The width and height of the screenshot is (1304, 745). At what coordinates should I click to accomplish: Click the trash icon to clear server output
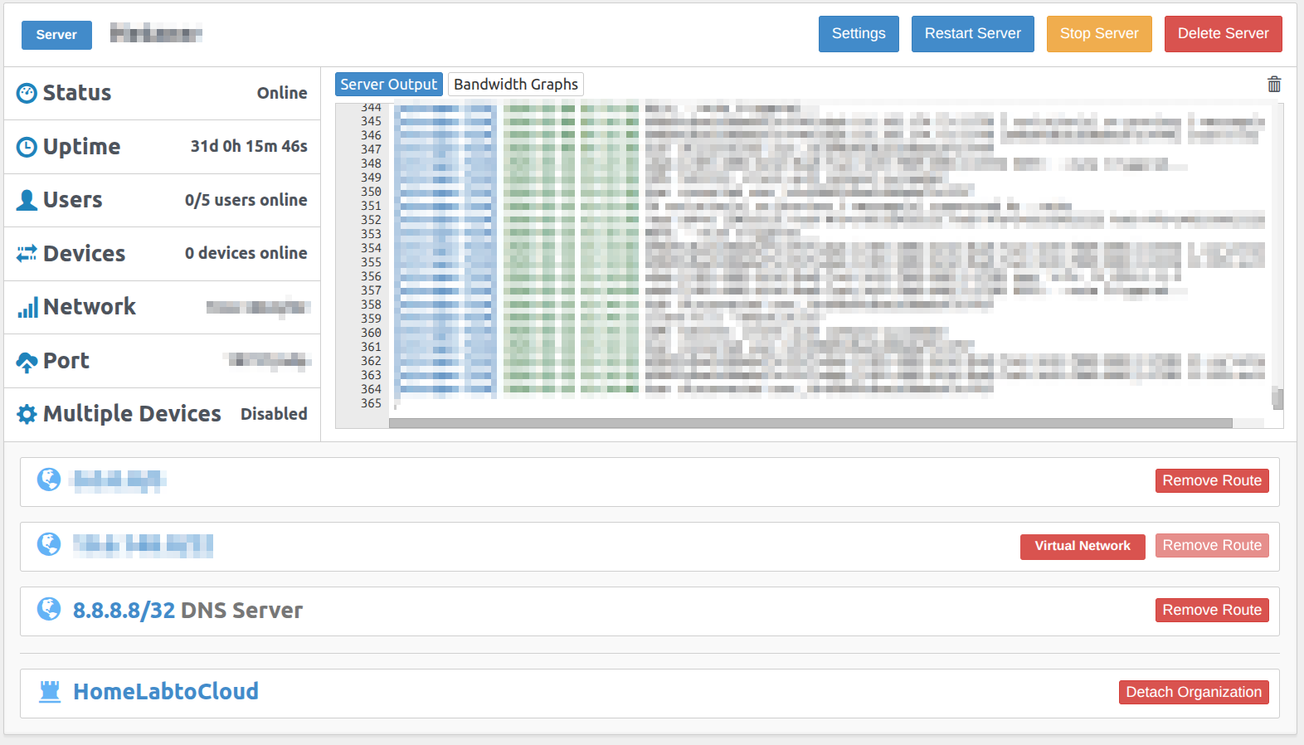coord(1274,85)
